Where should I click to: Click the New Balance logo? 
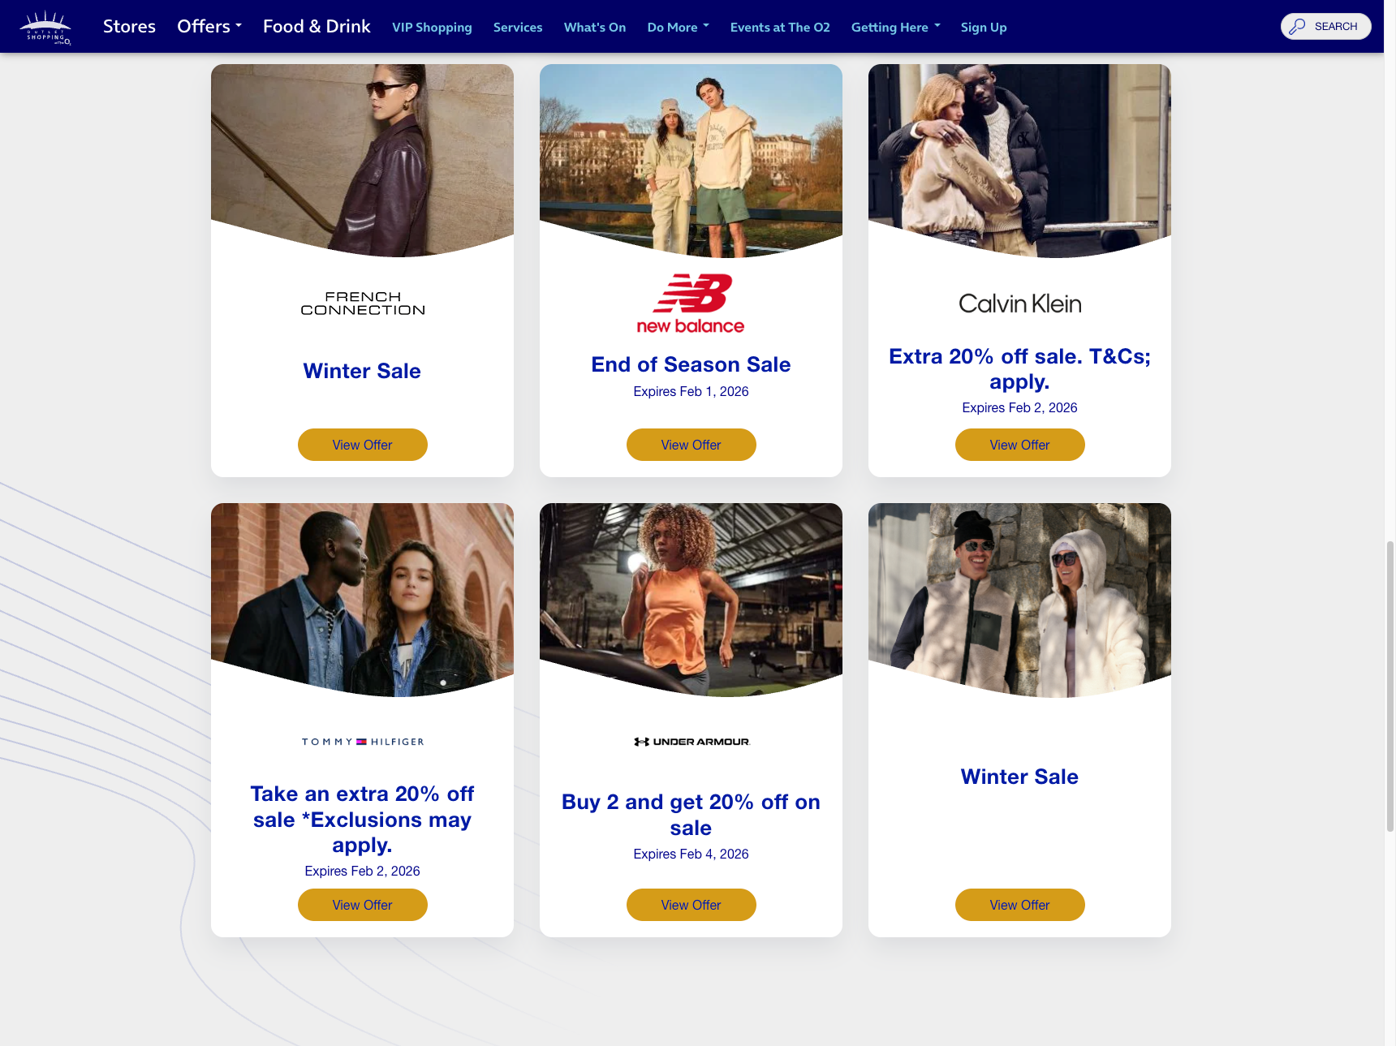[x=691, y=304]
